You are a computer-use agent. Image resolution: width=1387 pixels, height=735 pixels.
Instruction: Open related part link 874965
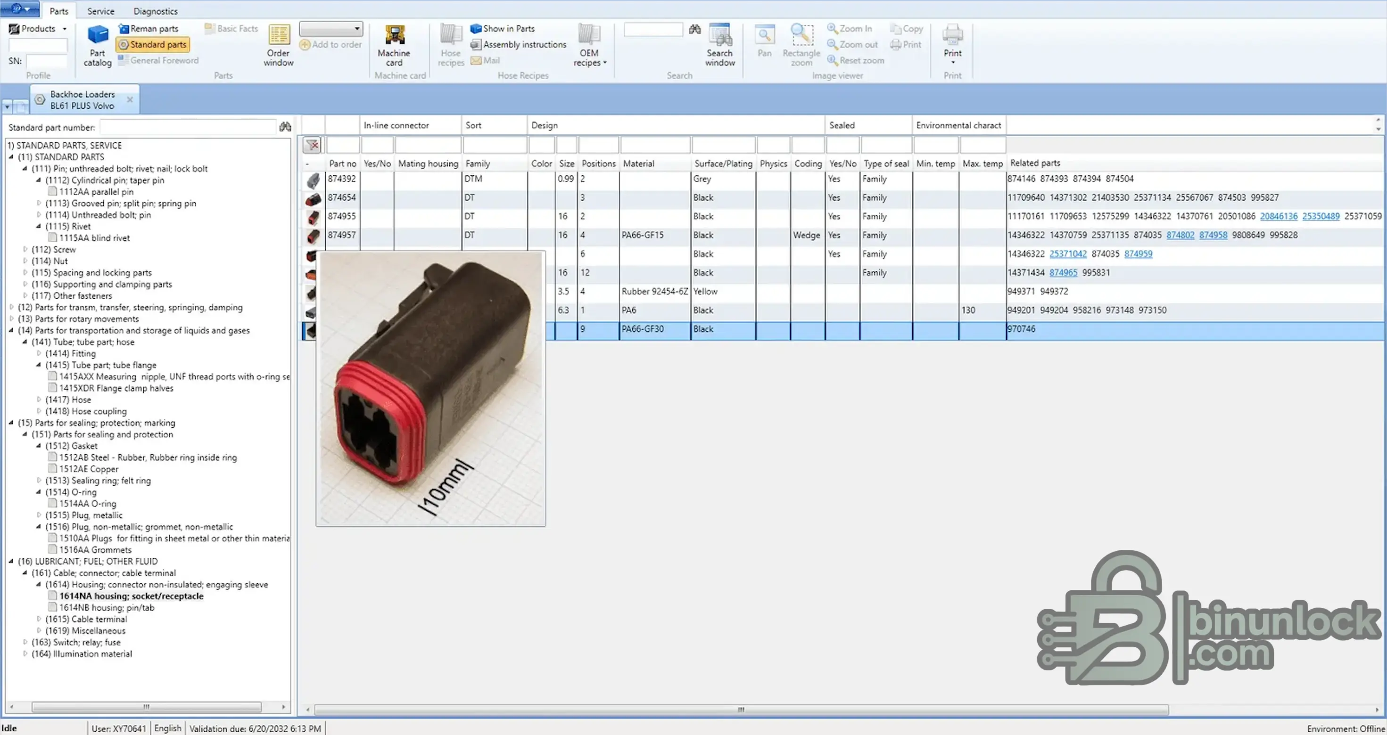pos(1064,273)
